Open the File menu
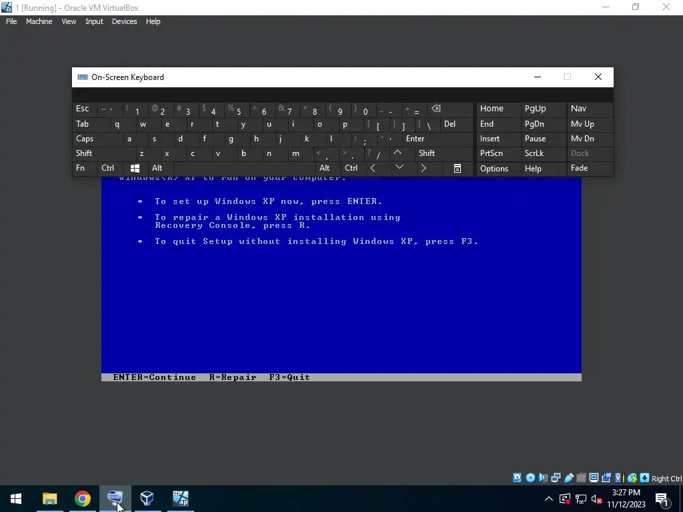 coord(11,21)
